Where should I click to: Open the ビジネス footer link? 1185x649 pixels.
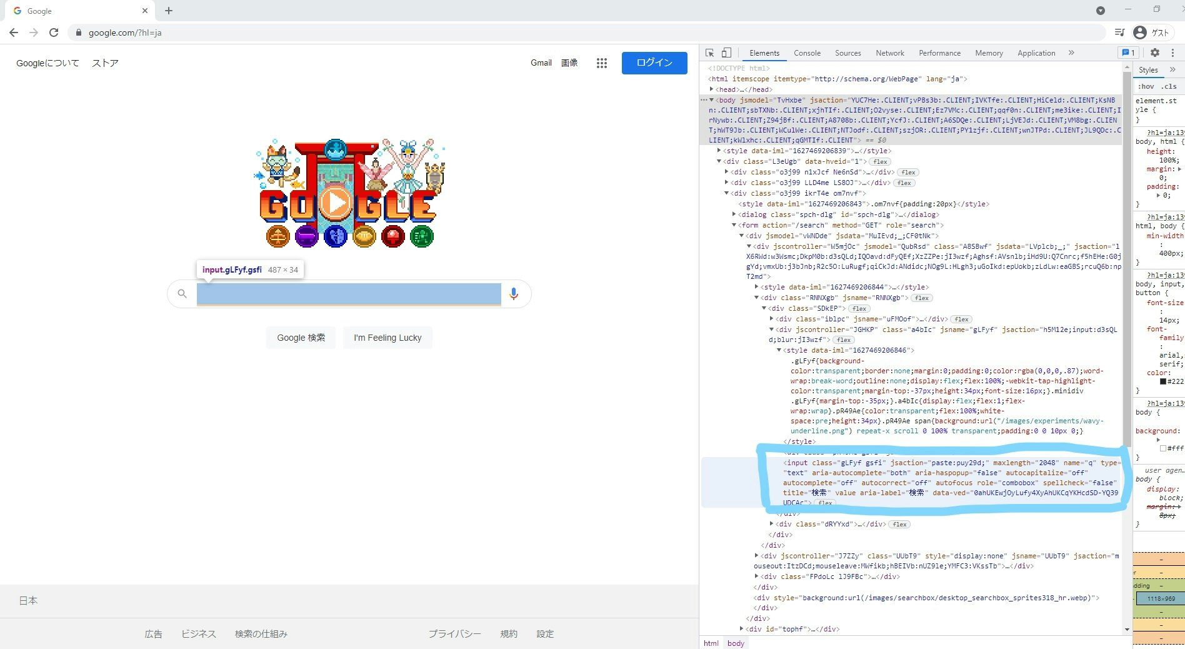tap(199, 634)
